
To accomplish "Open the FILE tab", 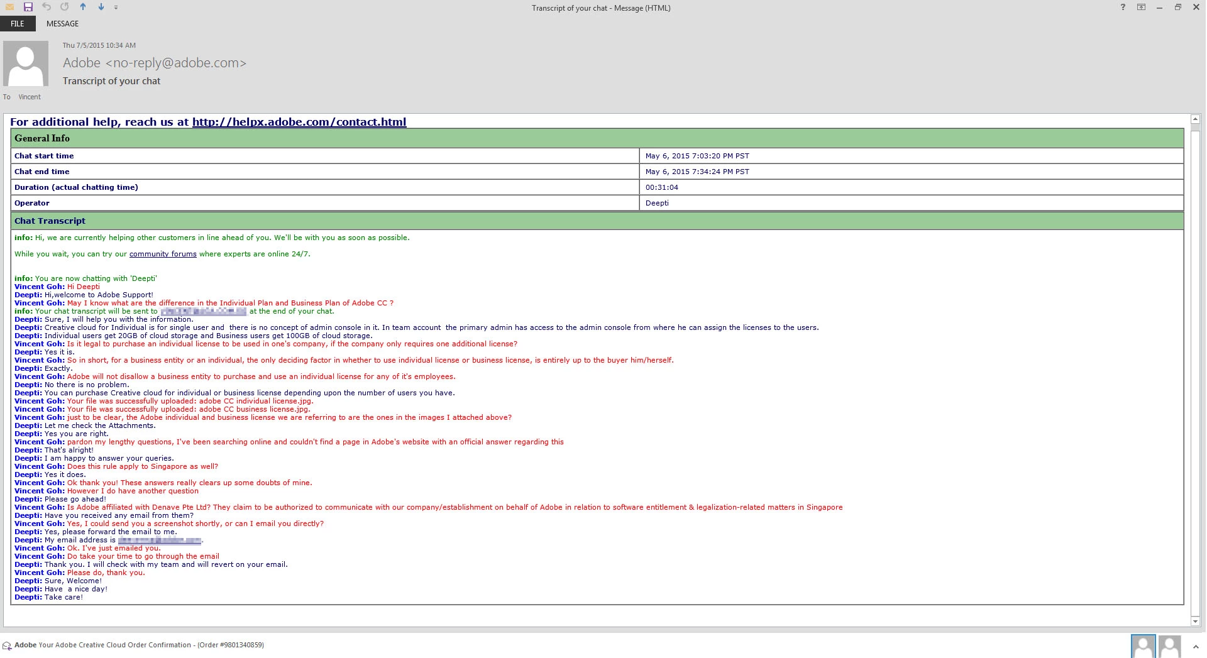I will click(x=18, y=24).
